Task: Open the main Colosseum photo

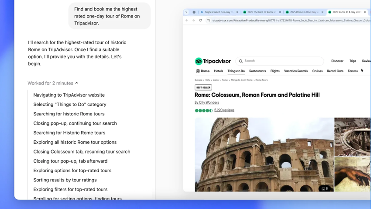Action: pyautogui.click(x=264, y=154)
